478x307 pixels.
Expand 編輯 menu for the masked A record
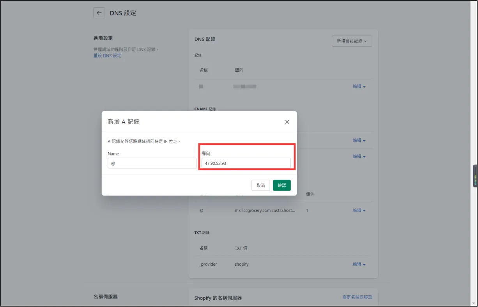358,86
